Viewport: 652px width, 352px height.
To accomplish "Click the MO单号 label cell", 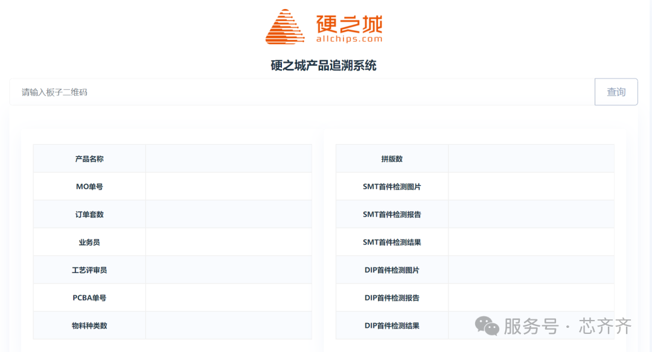I will point(89,187).
